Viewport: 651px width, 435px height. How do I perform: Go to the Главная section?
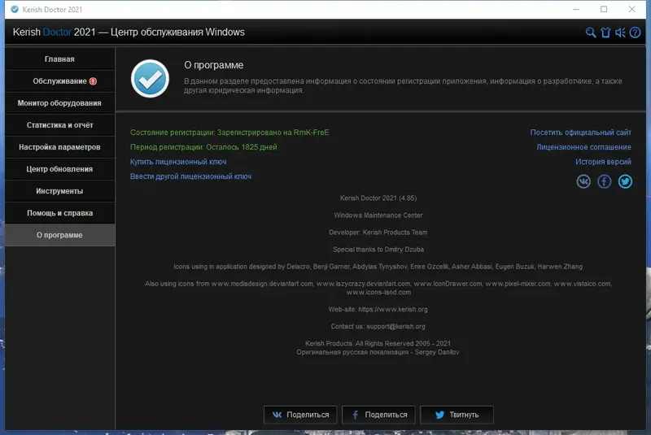coord(59,59)
